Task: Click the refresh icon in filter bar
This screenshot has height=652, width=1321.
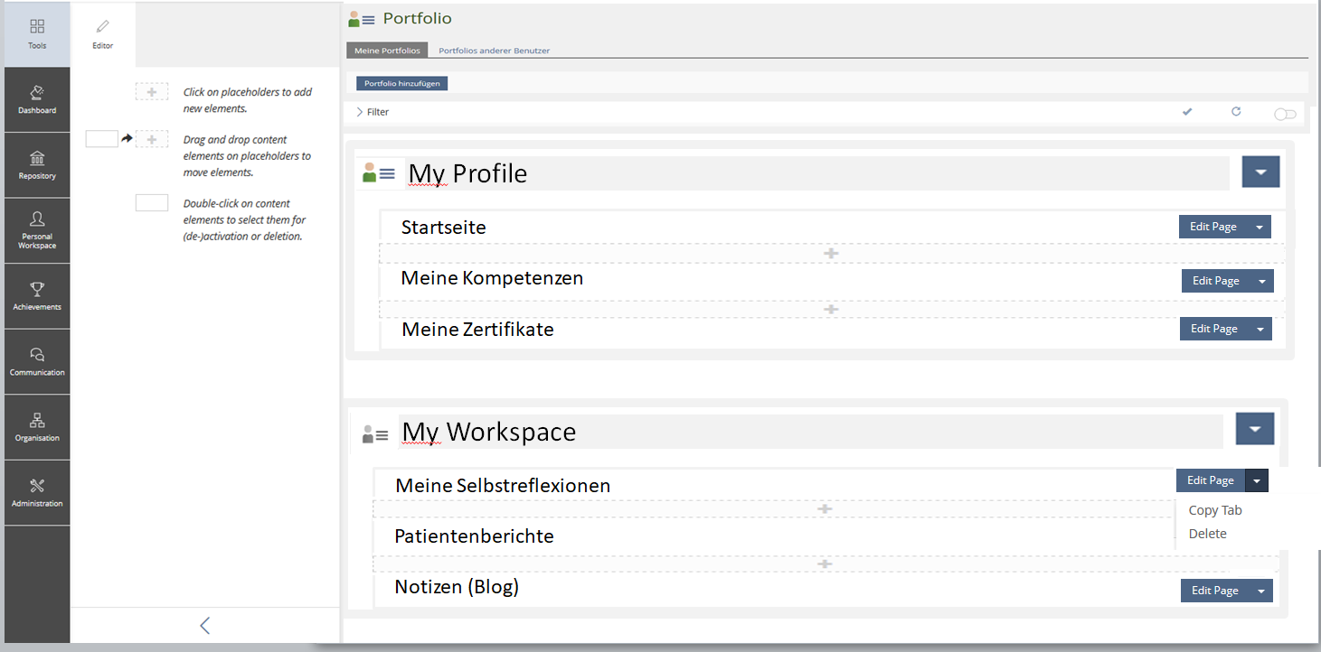Action: coord(1236,112)
